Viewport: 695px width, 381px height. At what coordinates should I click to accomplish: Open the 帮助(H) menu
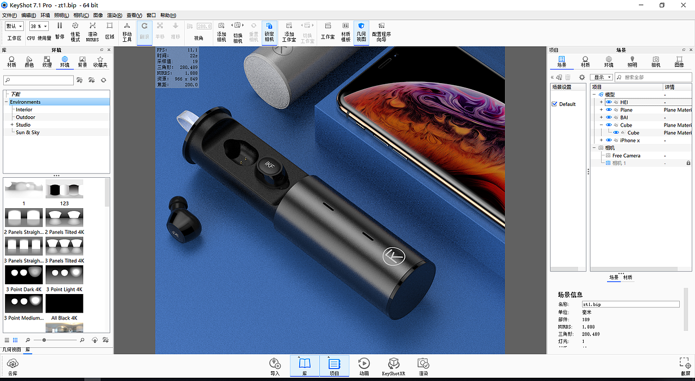pyautogui.click(x=168, y=15)
